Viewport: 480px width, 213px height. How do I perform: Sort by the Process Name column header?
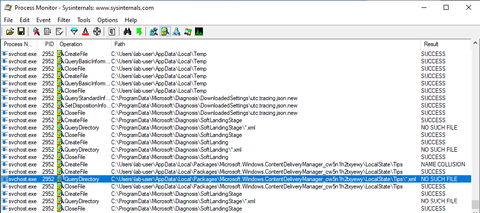tap(19, 44)
